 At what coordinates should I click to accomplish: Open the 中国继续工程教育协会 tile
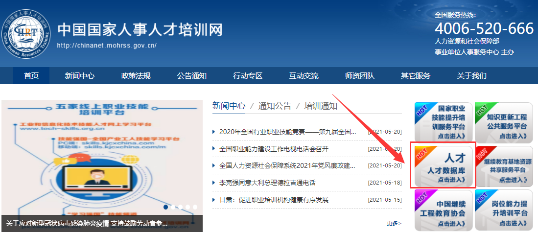pos(444,210)
